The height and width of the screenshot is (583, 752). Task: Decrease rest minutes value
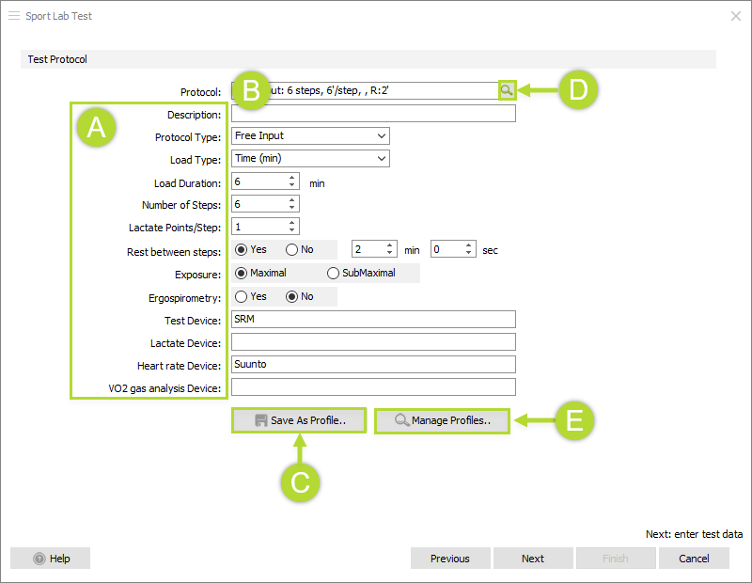point(389,253)
